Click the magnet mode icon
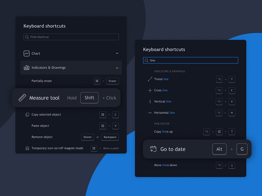 pos(27,148)
